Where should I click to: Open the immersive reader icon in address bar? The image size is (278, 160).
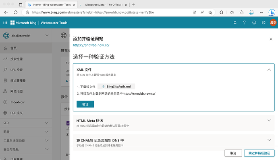pos(195,12)
